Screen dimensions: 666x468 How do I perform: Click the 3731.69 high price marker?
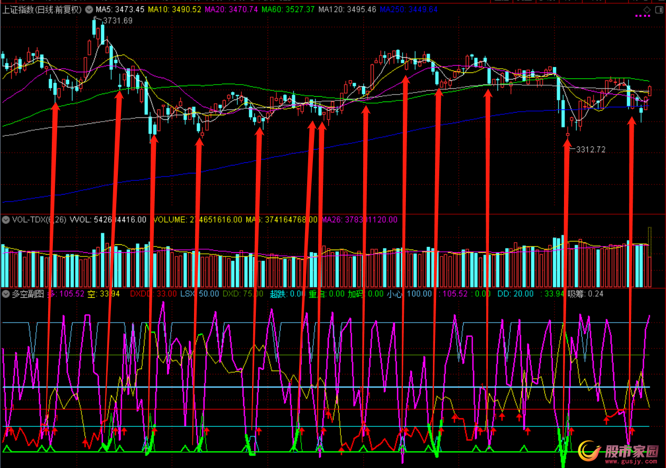click(x=117, y=21)
